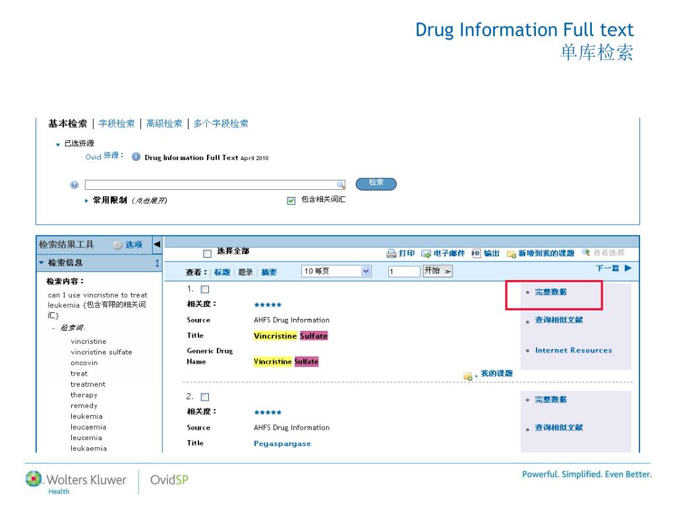Click the search term 'therapy'

pos(84,395)
